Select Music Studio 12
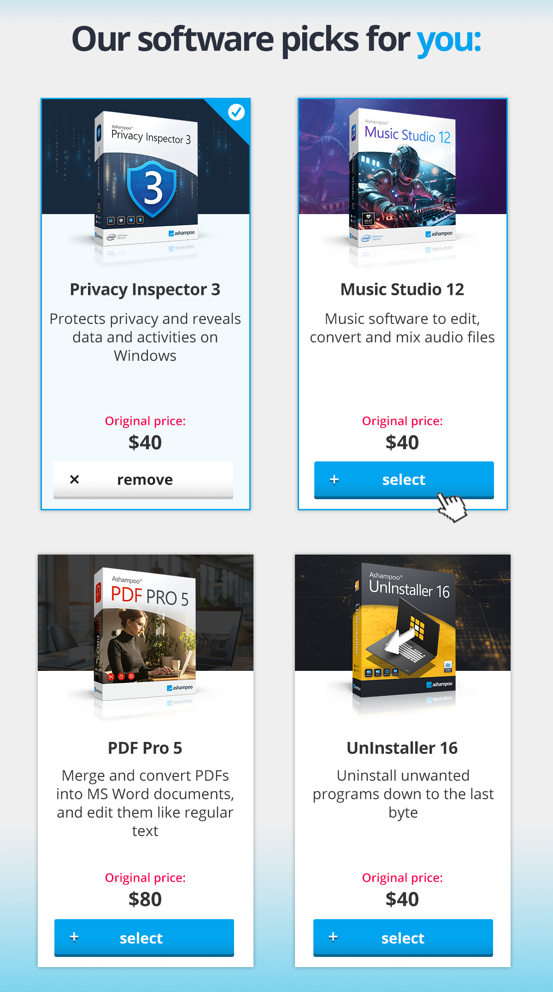 404,480
